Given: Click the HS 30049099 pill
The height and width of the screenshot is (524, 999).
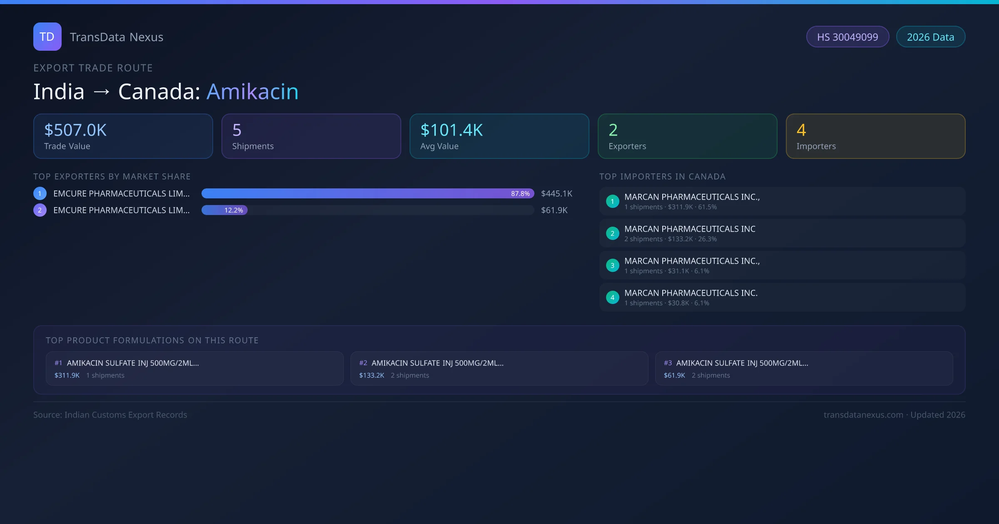Looking at the screenshot, I should (x=847, y=37).
